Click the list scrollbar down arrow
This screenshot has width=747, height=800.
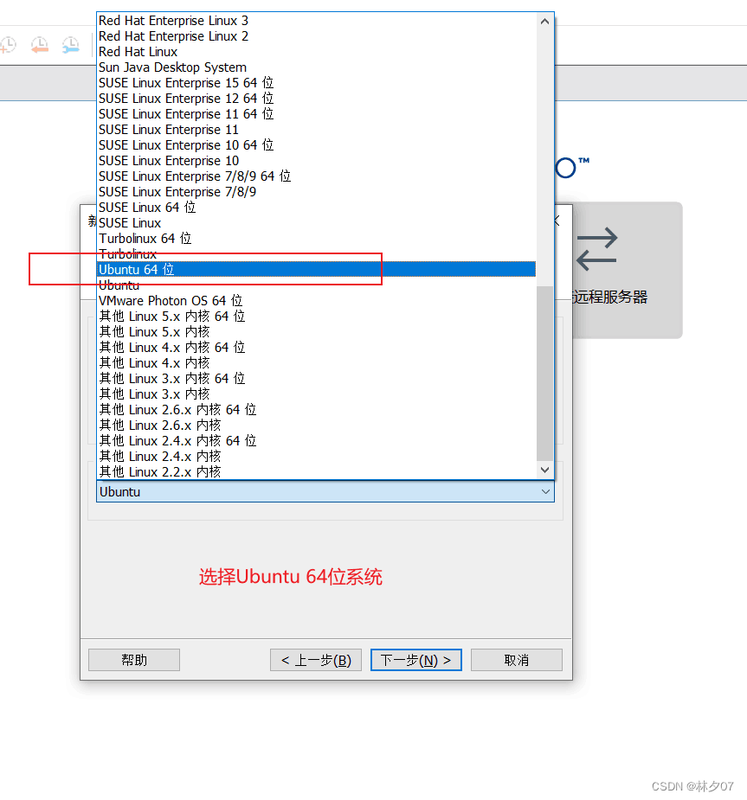coord(544,470)
